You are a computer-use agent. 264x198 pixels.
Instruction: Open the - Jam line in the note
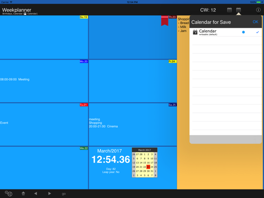(182, 31)
